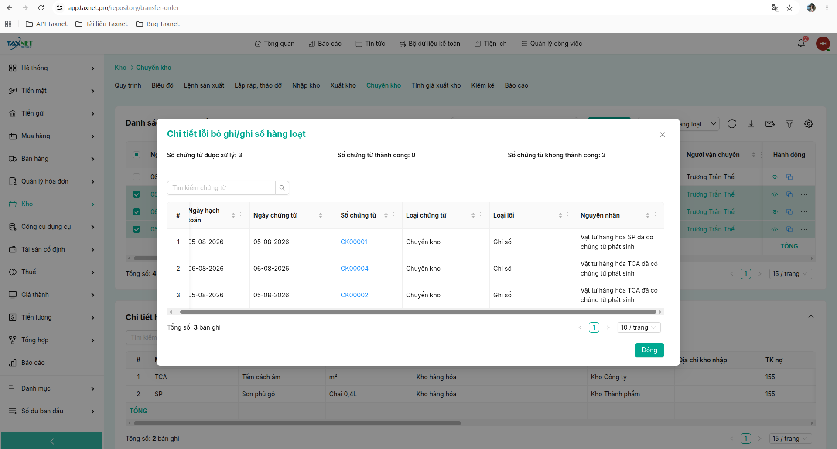View first Trương Trần Thế row eye icon
The height and width of the screenshot is (449, 837).
775,177
